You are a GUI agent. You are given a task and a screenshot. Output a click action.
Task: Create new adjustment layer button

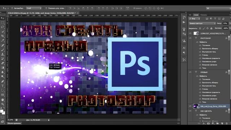point(213,123)
